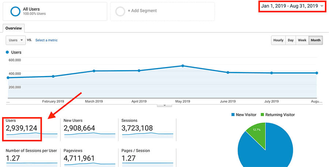Select the All Users segment

click(55, 12)
